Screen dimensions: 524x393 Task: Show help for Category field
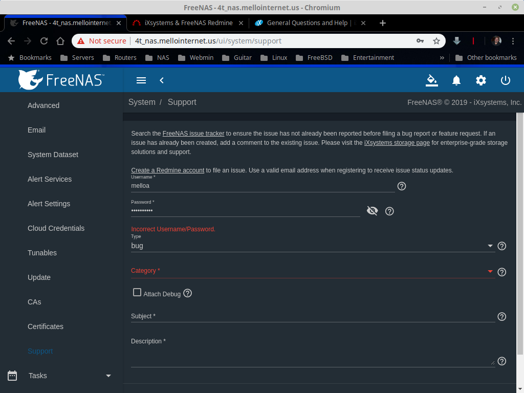tap(501, 272)
